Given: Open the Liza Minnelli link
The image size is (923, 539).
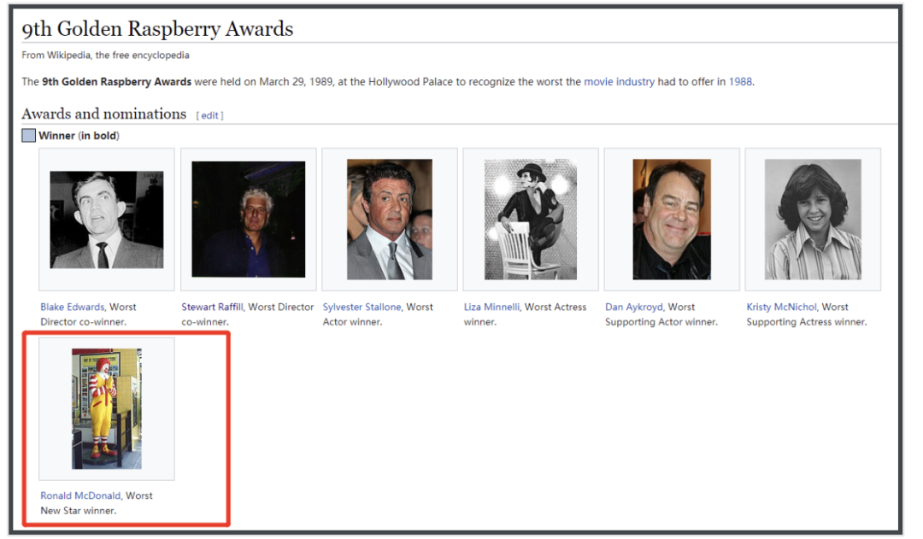Looking at the screenshot, I should pyautogui.click(x=491, y=307).
